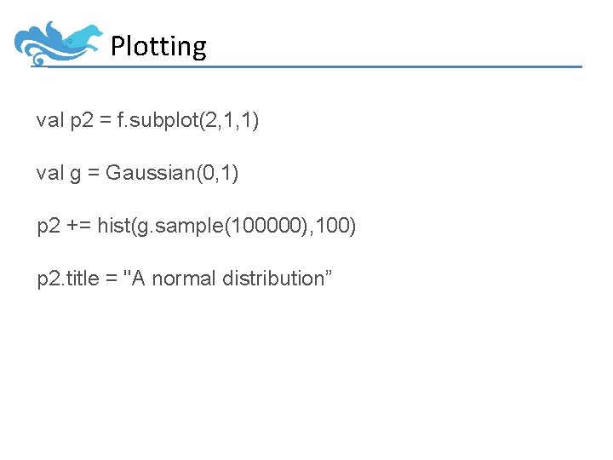
Task: Click the final 100 bins argument
Action: (x=335, y=225)
